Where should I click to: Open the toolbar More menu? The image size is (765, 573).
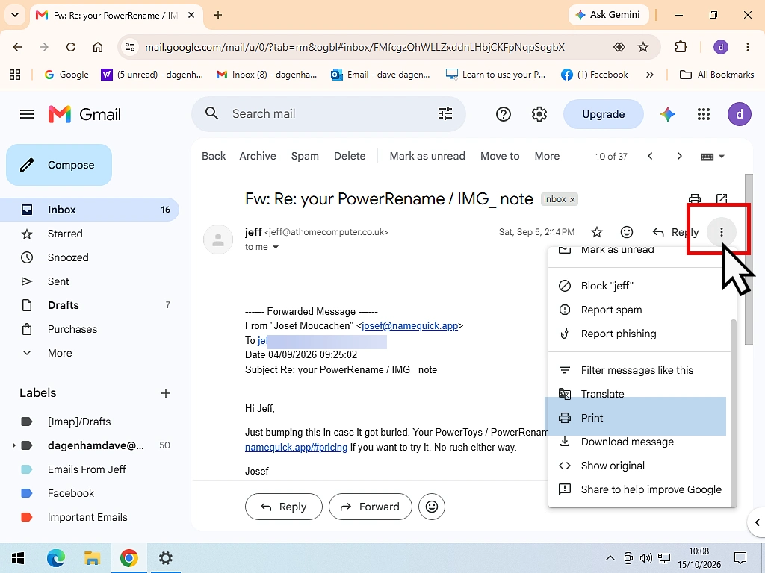547,156
